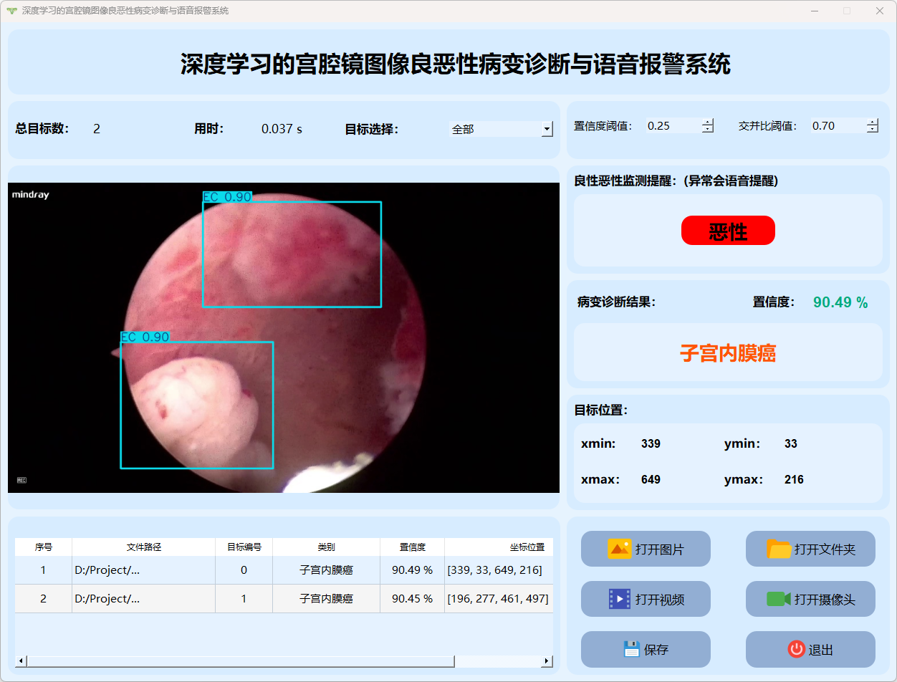Click the 置信度 column header in table

(x=412, y=547)
